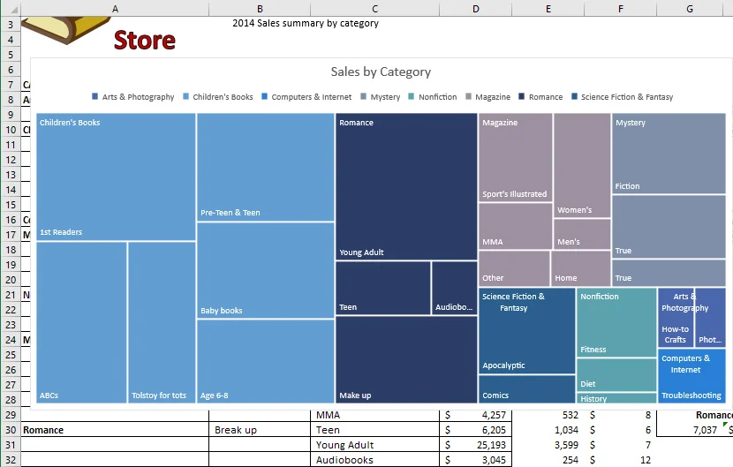This screenshot has width=733, height=467.
Task: Select row 16 header
Action: (11, 220)
